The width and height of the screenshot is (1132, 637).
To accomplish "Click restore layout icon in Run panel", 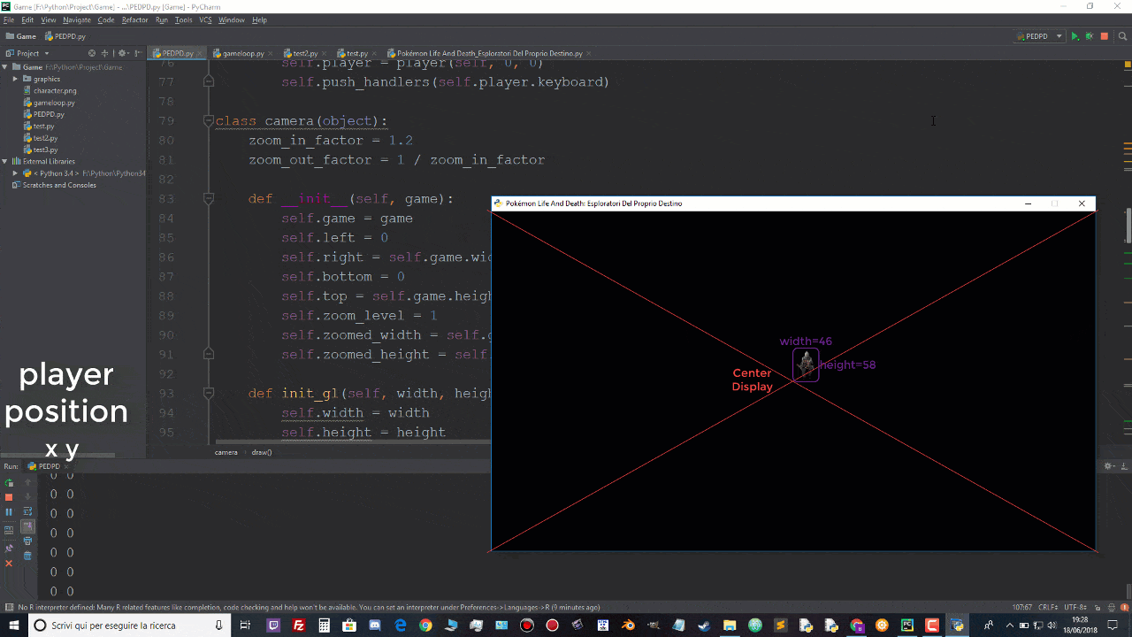I will [9, 530].
